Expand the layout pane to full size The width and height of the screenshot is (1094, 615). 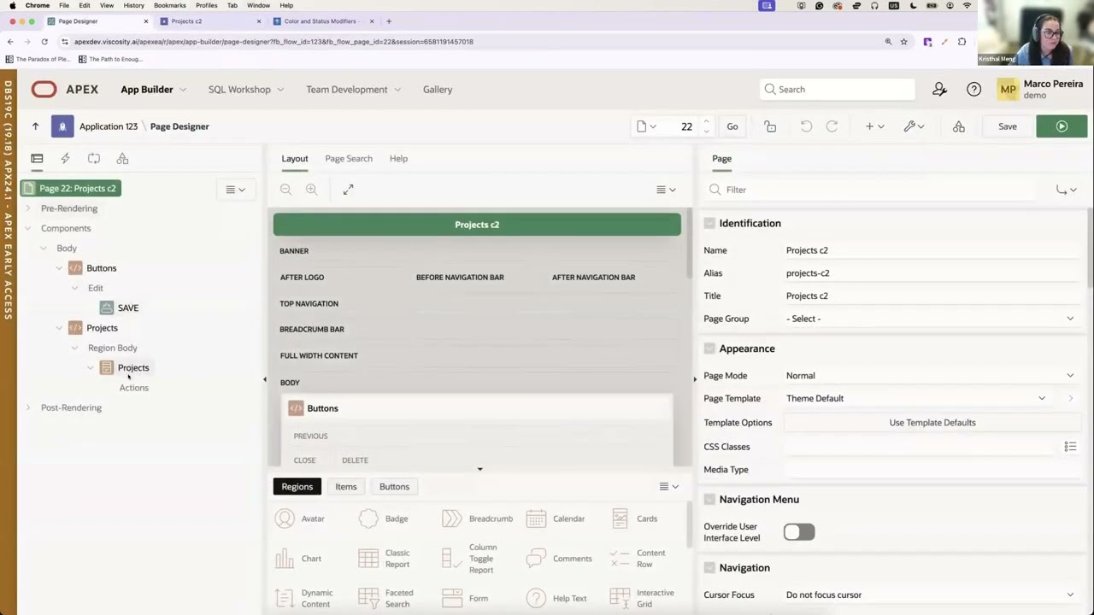click(x=348, y=190)
